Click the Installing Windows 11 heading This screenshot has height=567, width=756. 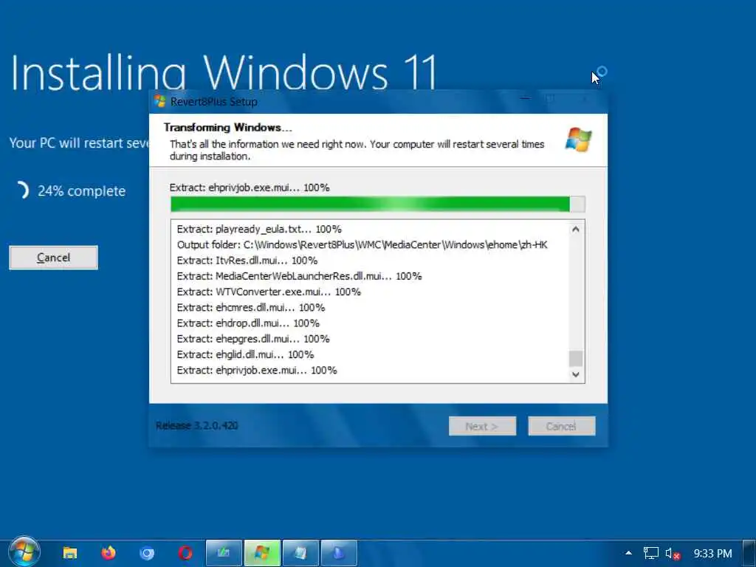click(x=224, y=72)
